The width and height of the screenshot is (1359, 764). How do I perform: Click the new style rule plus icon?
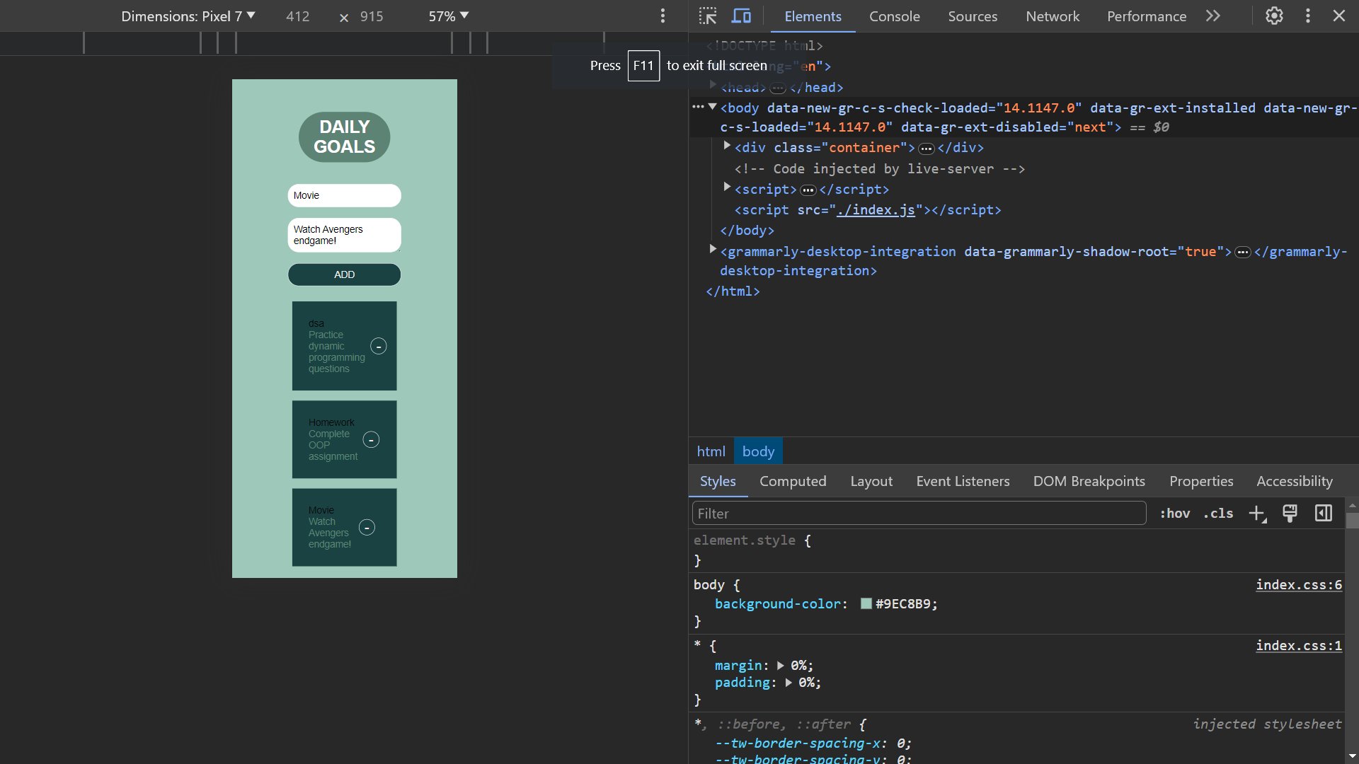1256,514
